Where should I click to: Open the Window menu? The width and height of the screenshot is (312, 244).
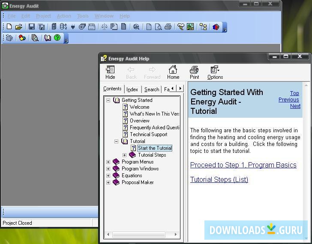pyautogui.click(x=104, y=16)
